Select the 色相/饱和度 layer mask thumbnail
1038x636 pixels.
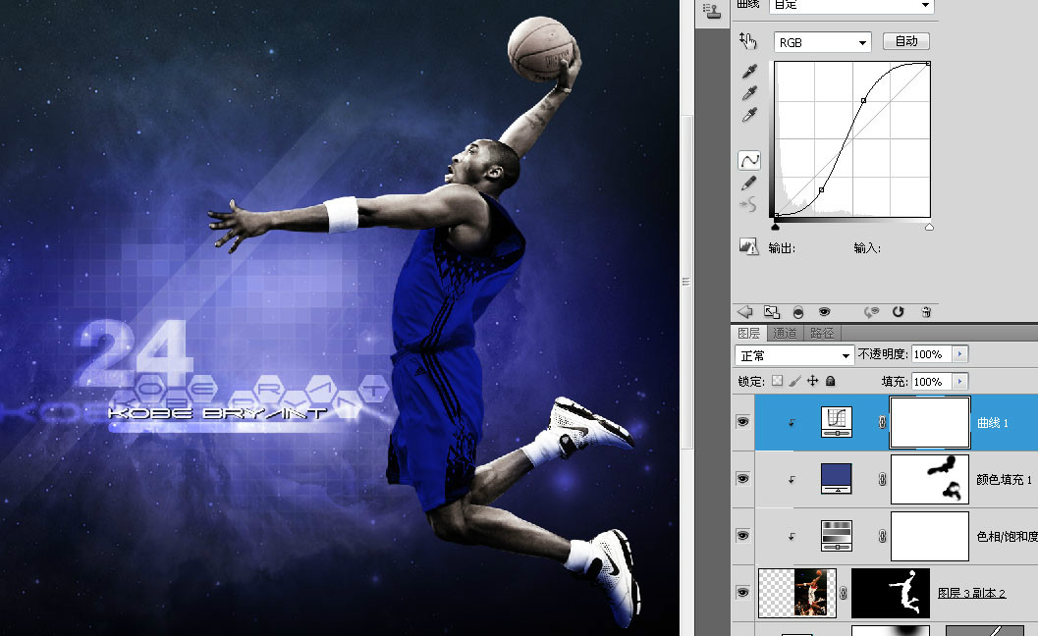click(x=930, y=536)
